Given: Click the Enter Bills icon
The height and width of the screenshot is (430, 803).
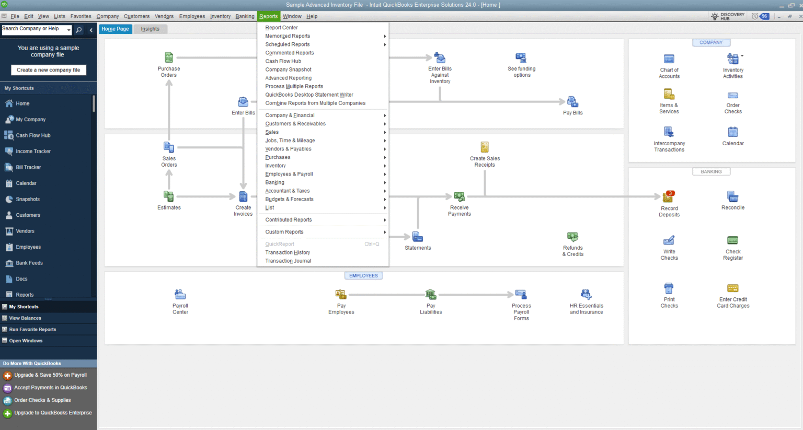Looking at the screenshot, I should pyautogui.click(x=243, y=101).
